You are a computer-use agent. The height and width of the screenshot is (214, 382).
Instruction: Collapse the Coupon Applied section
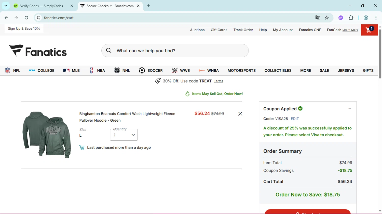click(x=350, y=109)
